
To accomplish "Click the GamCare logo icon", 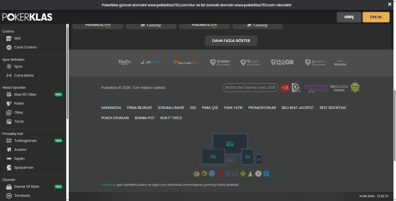I will click(x=296, y=88).
